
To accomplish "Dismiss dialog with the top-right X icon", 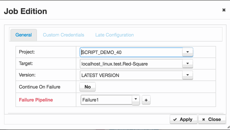I will click(x=224, y=10).
